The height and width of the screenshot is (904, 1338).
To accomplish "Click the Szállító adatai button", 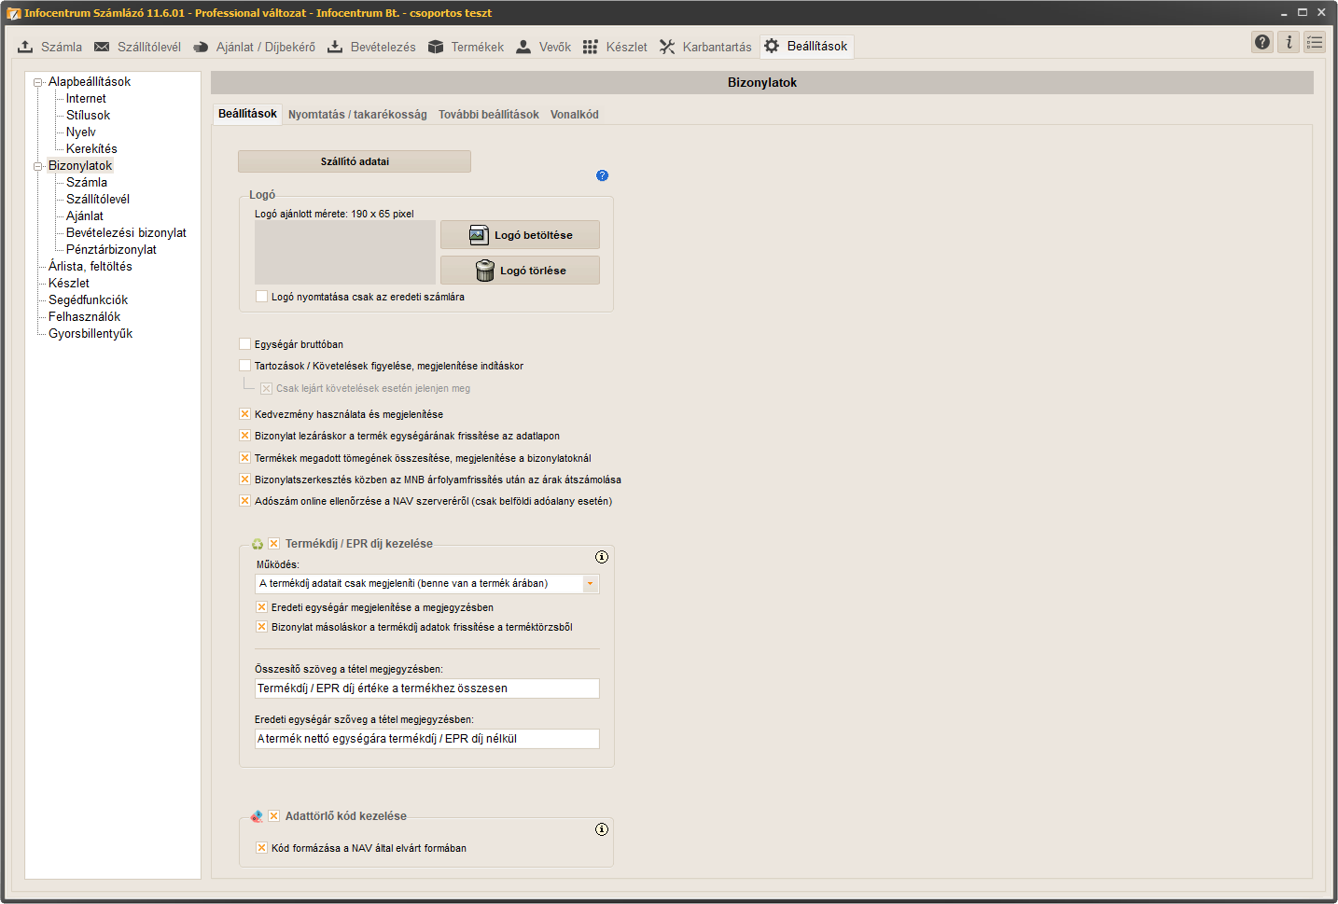I will [x=355, y=161].
